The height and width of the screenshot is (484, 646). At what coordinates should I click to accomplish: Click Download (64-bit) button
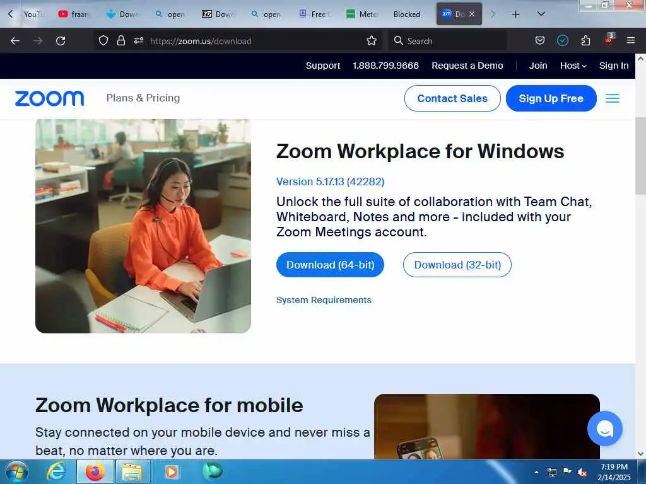tap(330, 265)
